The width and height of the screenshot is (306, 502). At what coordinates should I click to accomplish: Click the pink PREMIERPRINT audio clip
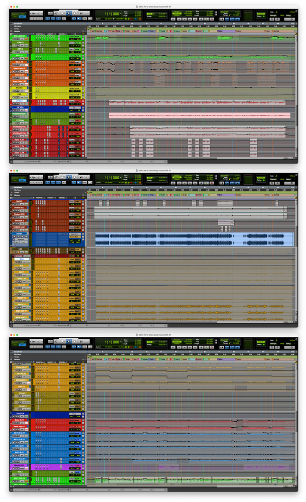point(200,115)
